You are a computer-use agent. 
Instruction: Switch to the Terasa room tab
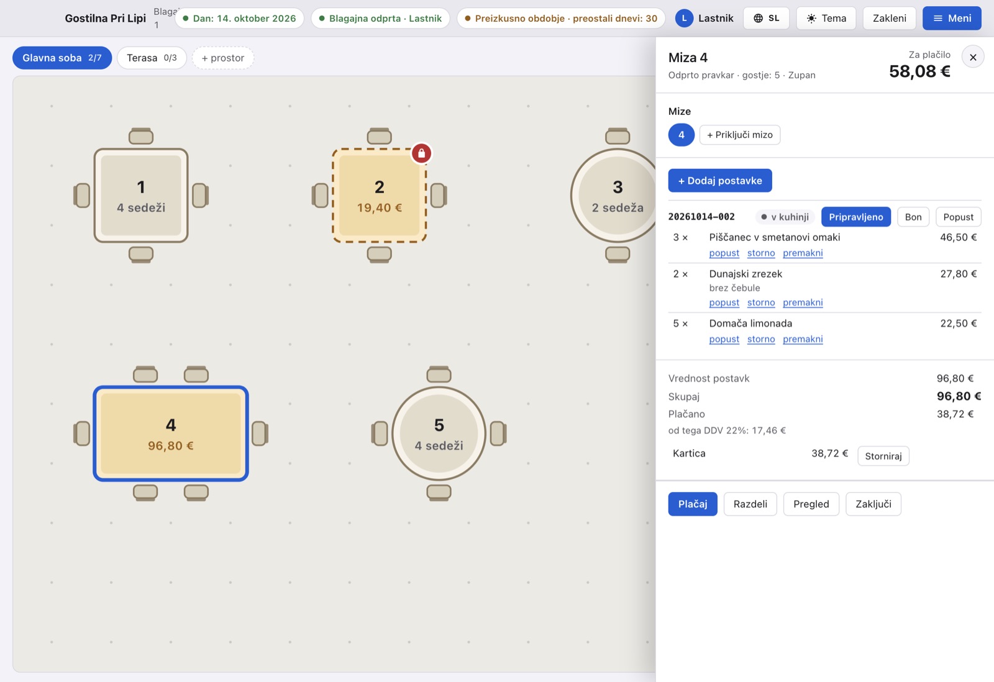pyautogui.click(x=152, y=58)
